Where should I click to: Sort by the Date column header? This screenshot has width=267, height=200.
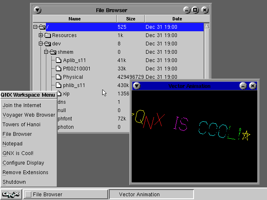pos(177,19)
